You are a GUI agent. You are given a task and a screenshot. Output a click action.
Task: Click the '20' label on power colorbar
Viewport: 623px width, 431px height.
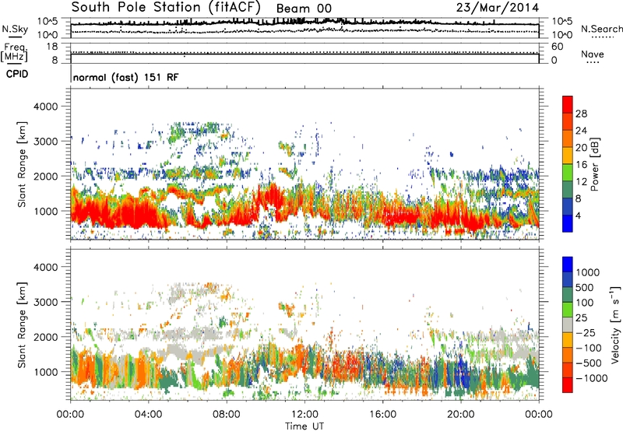(581, 148)
